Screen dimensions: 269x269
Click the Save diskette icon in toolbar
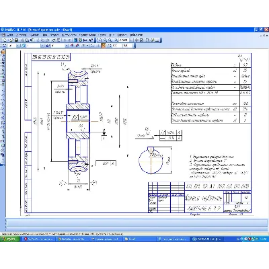[x=16, y=40]
